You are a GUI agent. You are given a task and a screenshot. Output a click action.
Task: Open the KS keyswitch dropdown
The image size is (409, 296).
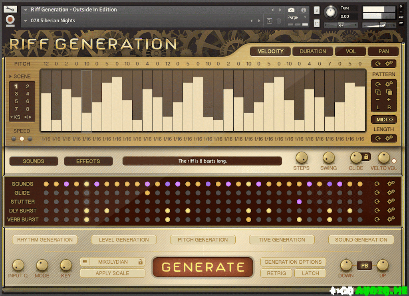pos(15,117)
